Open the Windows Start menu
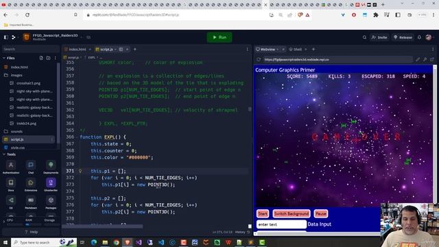This screenshot has height=247, width=439. [5, 242]
